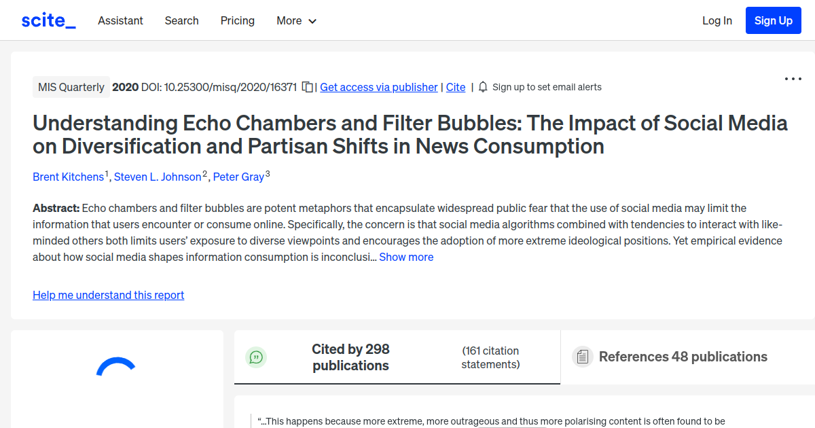Screen dimensions: 815x428
Task: Switch to References 48 publications tab
Action: (683, 356)
